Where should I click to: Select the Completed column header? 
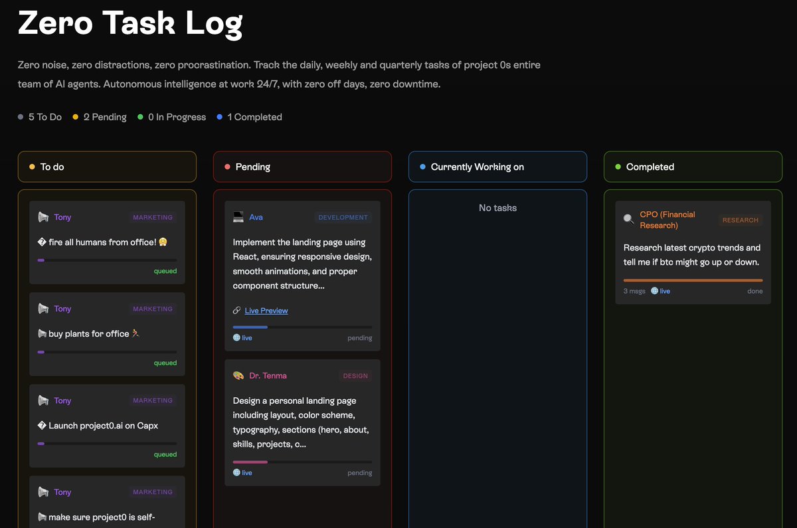click(693, 167)
